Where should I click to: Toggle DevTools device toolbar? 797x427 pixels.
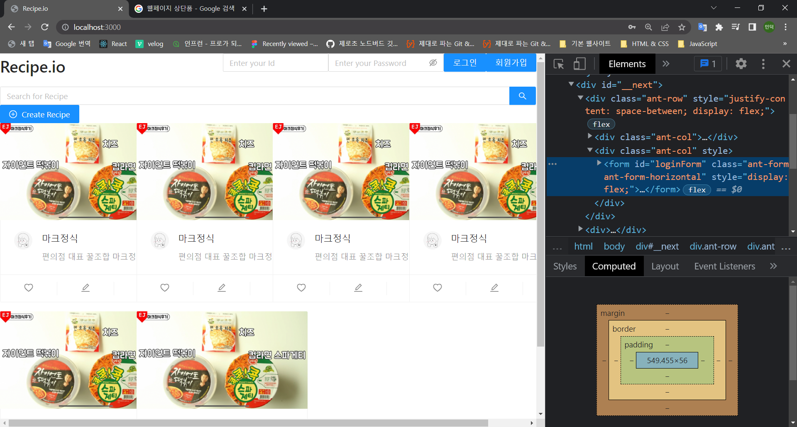(x=579, y=64)
